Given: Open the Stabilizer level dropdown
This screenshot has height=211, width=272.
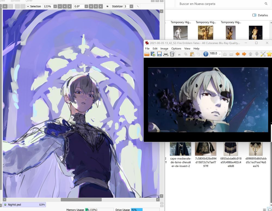Looking at the screenshot, I should [131, 7].
